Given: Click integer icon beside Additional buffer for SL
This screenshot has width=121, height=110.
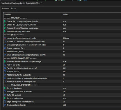Looking at the screenshot, I should 5,75.
